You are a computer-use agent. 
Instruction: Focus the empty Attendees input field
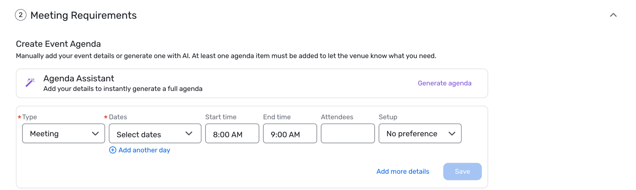[348, 134]
